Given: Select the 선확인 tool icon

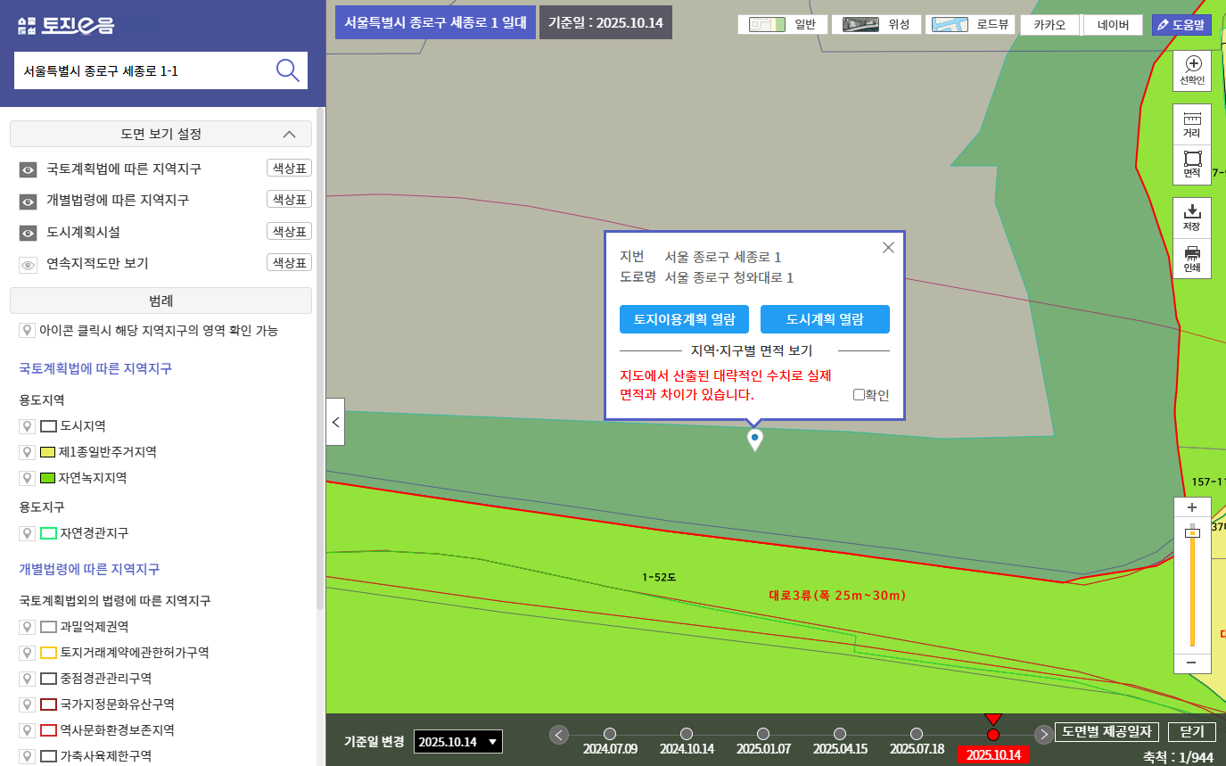Looking at the screenshot, I should tap(1192, 70).
